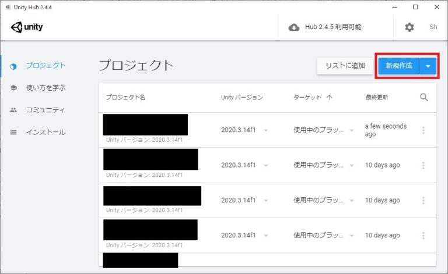Open the Sh account menu
Screen dimensions: 448x274
tap(433, 27)
